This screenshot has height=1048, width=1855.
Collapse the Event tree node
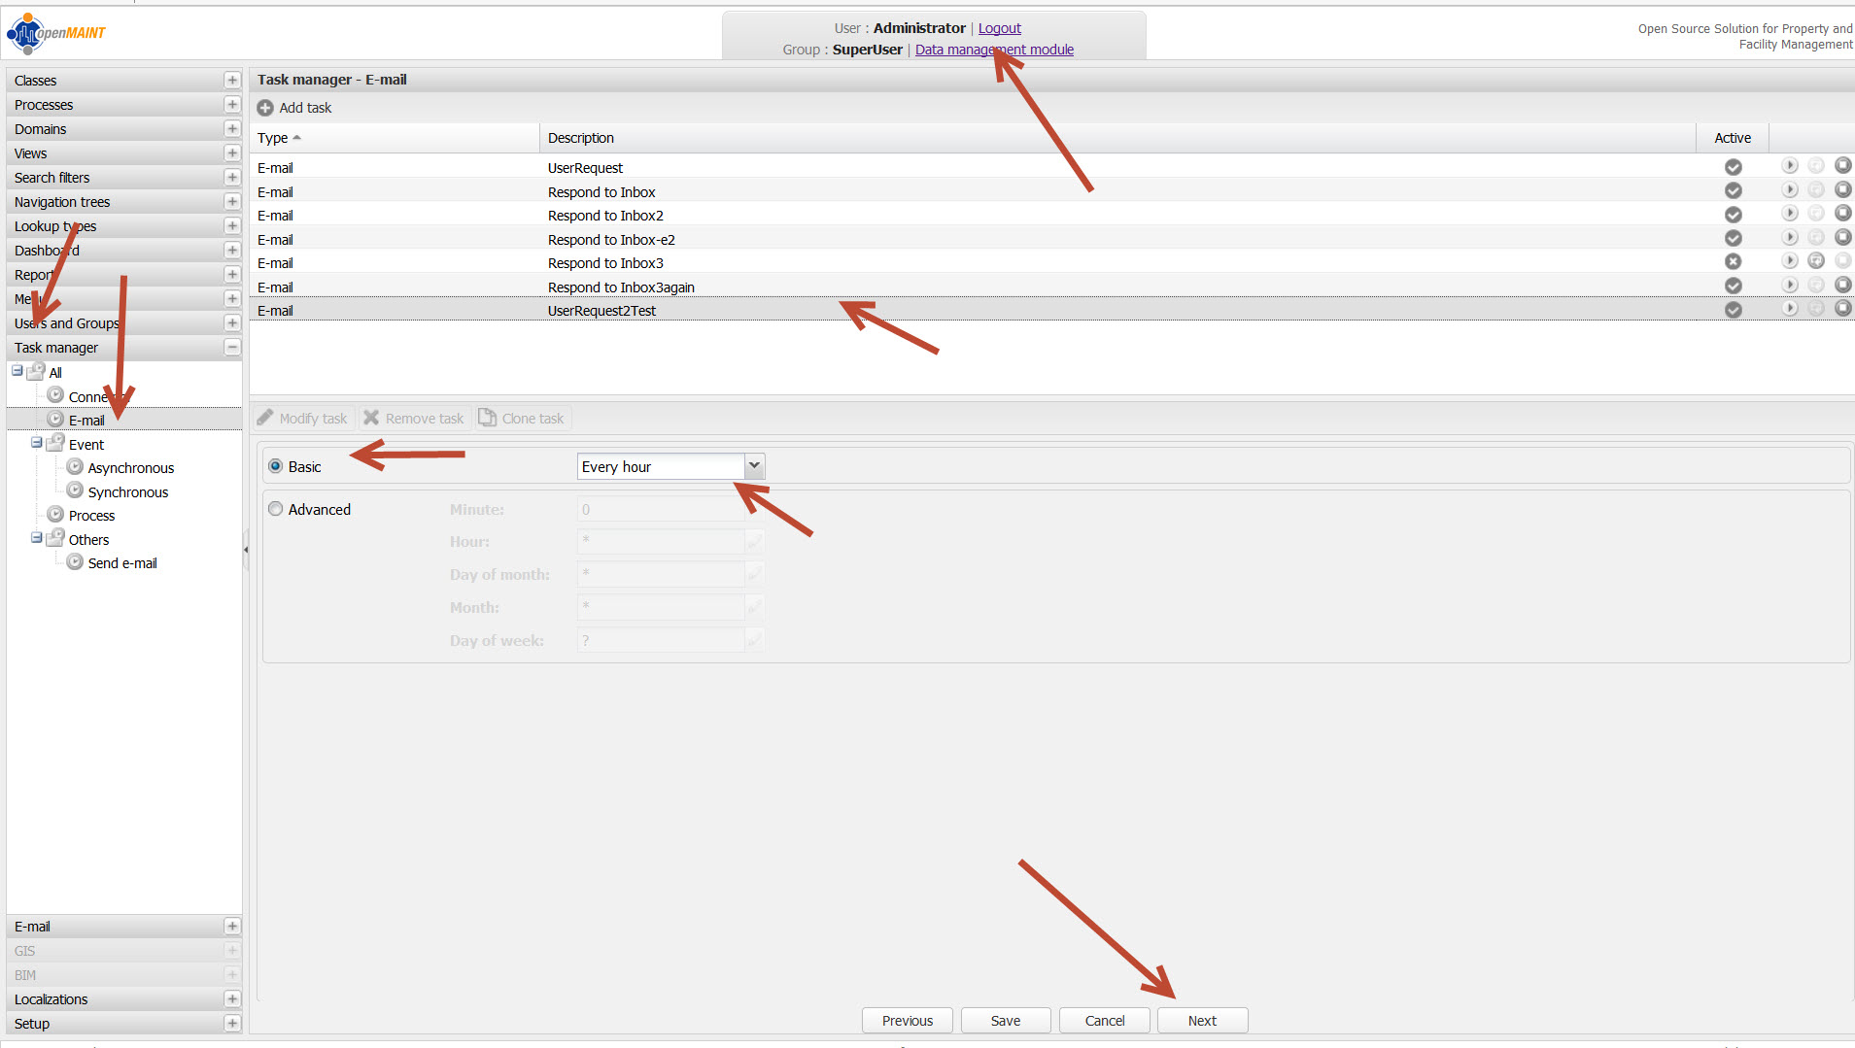(36, 443)
